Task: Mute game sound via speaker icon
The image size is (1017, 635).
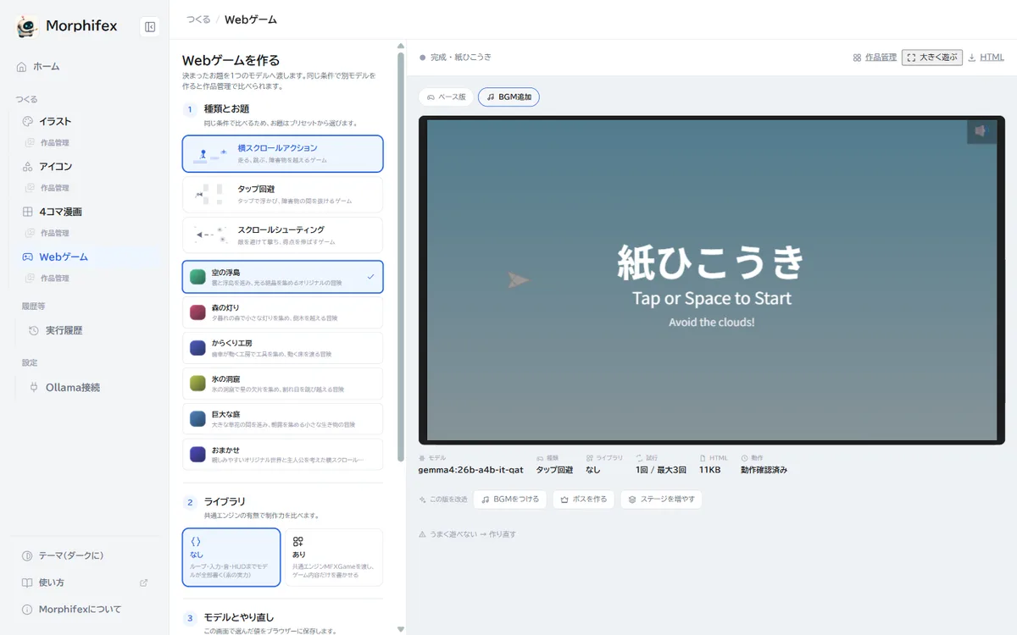Action: click(x=981, y=131)
